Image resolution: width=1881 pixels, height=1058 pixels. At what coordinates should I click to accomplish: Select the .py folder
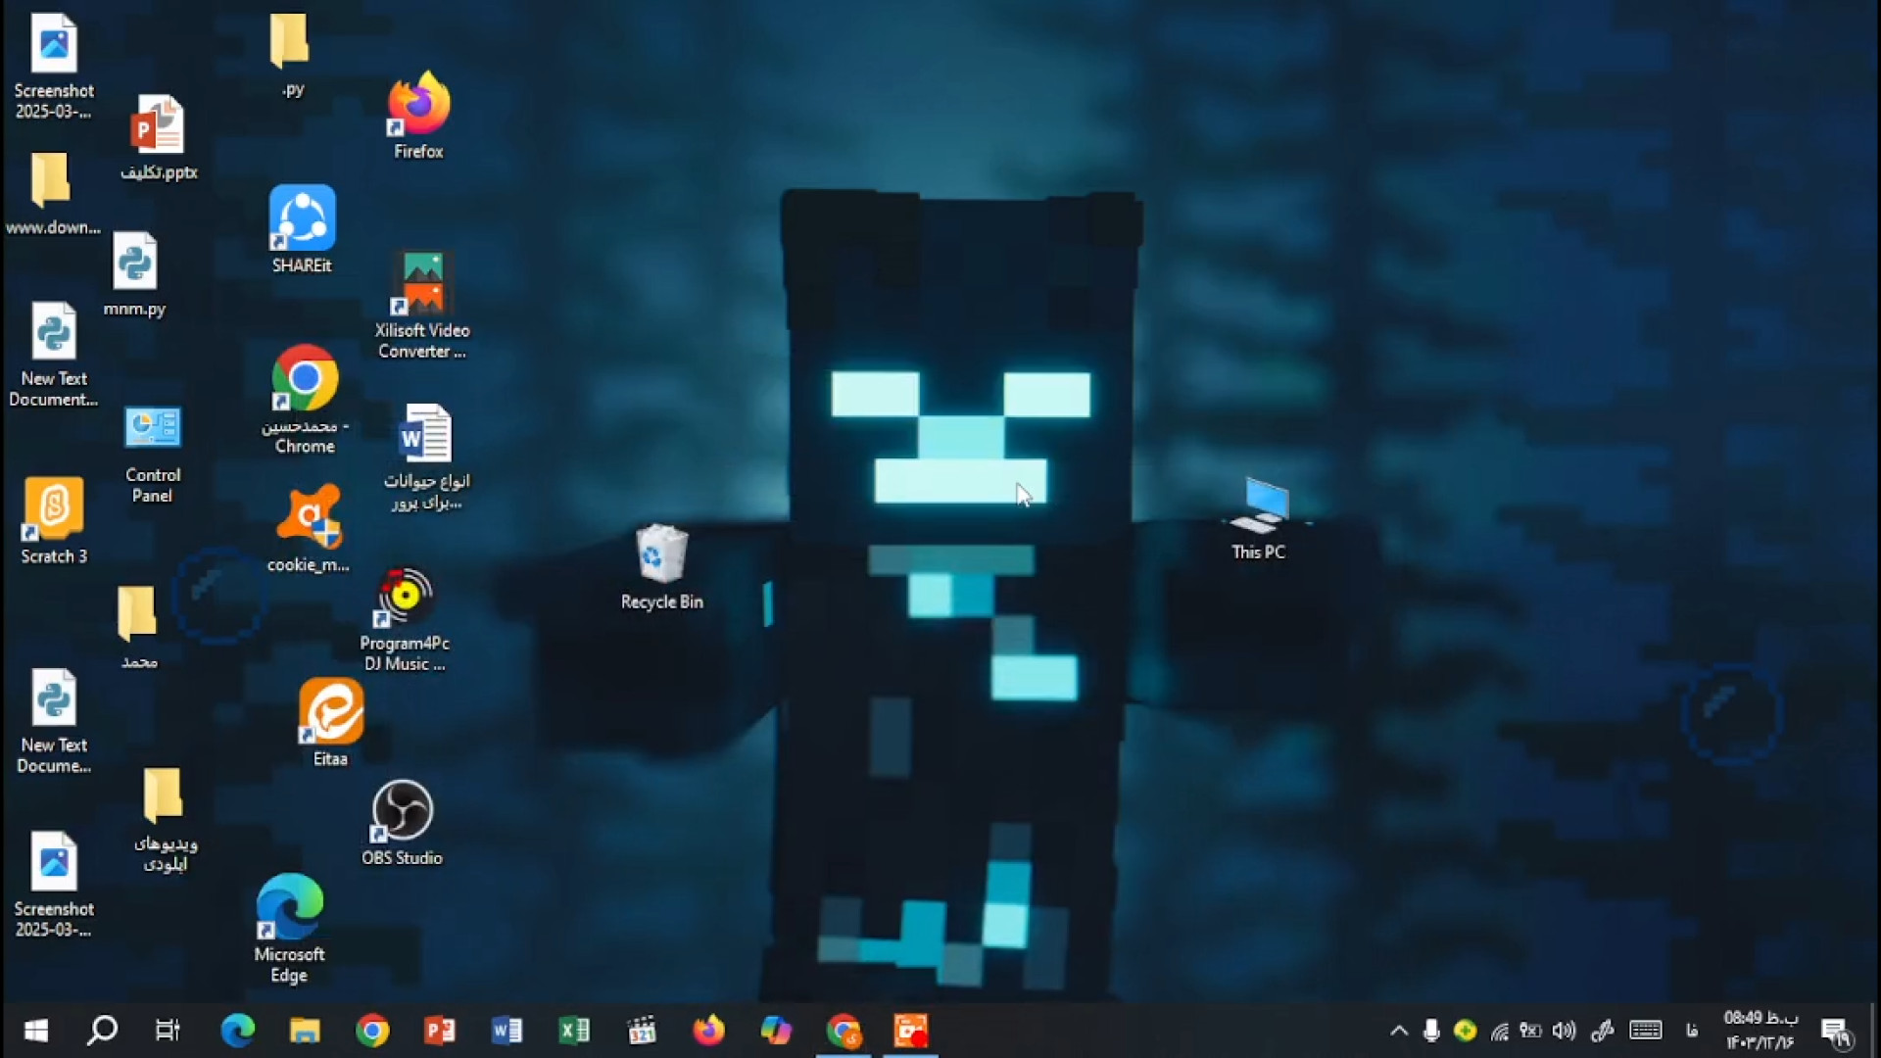pyautogui.click(x=291, y=56)
